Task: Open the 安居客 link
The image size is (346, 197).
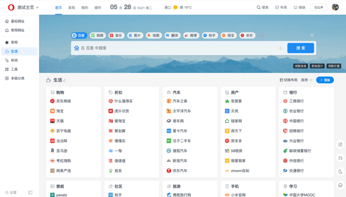Action: [x=234, y=101]
